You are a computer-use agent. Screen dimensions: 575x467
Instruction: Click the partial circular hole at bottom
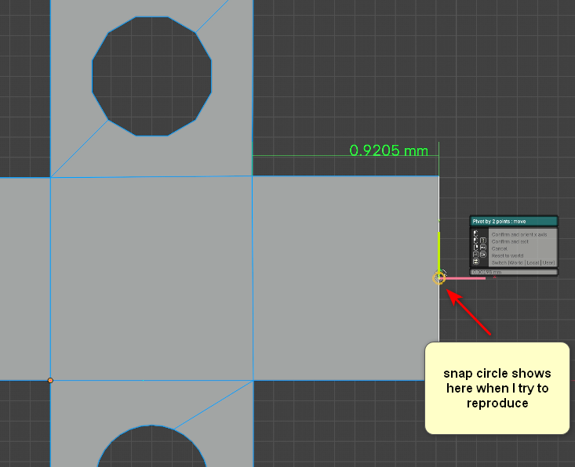[152, 447]
